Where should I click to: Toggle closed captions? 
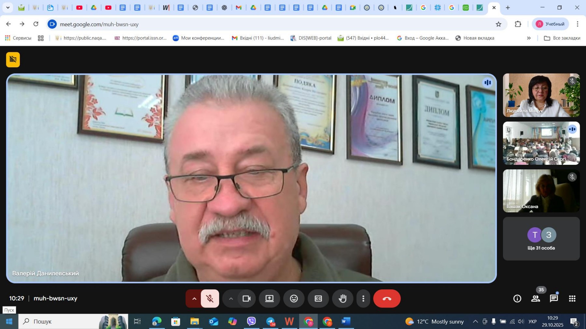[x=318, y=298]
